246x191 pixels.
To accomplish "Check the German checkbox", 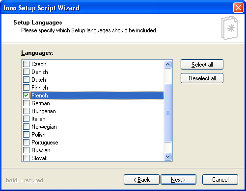I will [26, 103].
